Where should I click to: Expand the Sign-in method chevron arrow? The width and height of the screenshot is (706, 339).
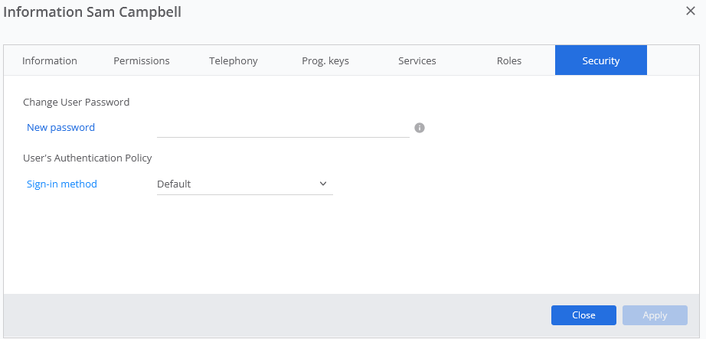323,184
